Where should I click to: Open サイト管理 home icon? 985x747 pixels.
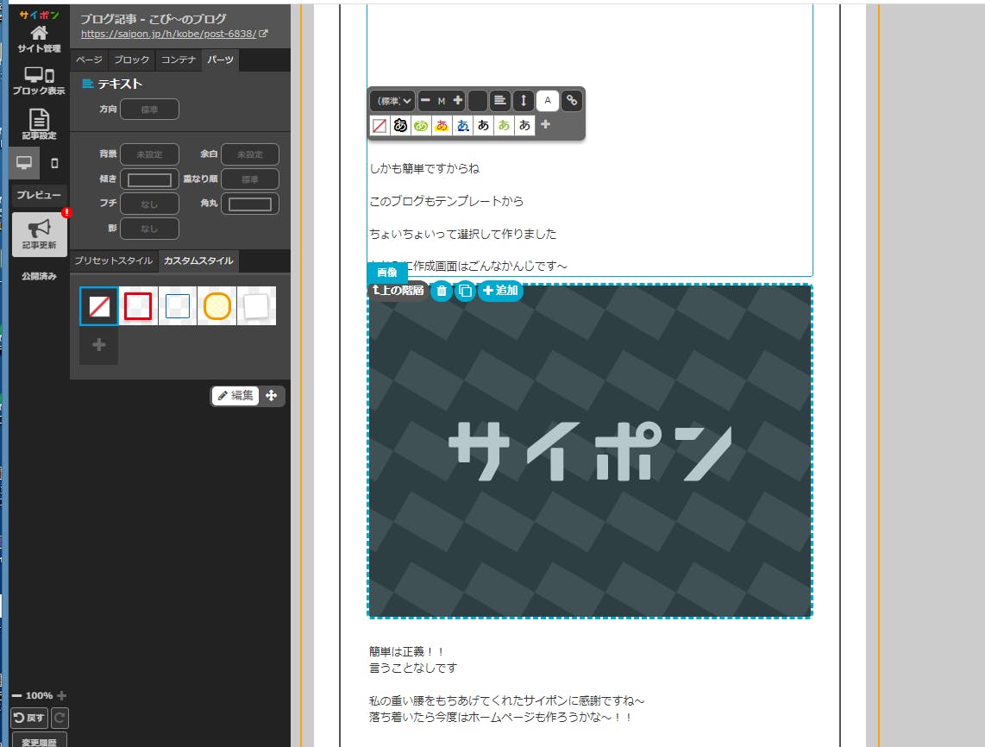click(39, 39)
